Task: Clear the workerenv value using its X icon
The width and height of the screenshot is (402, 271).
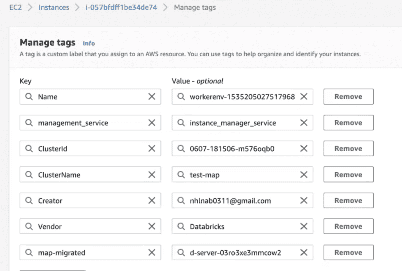Action: (304, 97)
